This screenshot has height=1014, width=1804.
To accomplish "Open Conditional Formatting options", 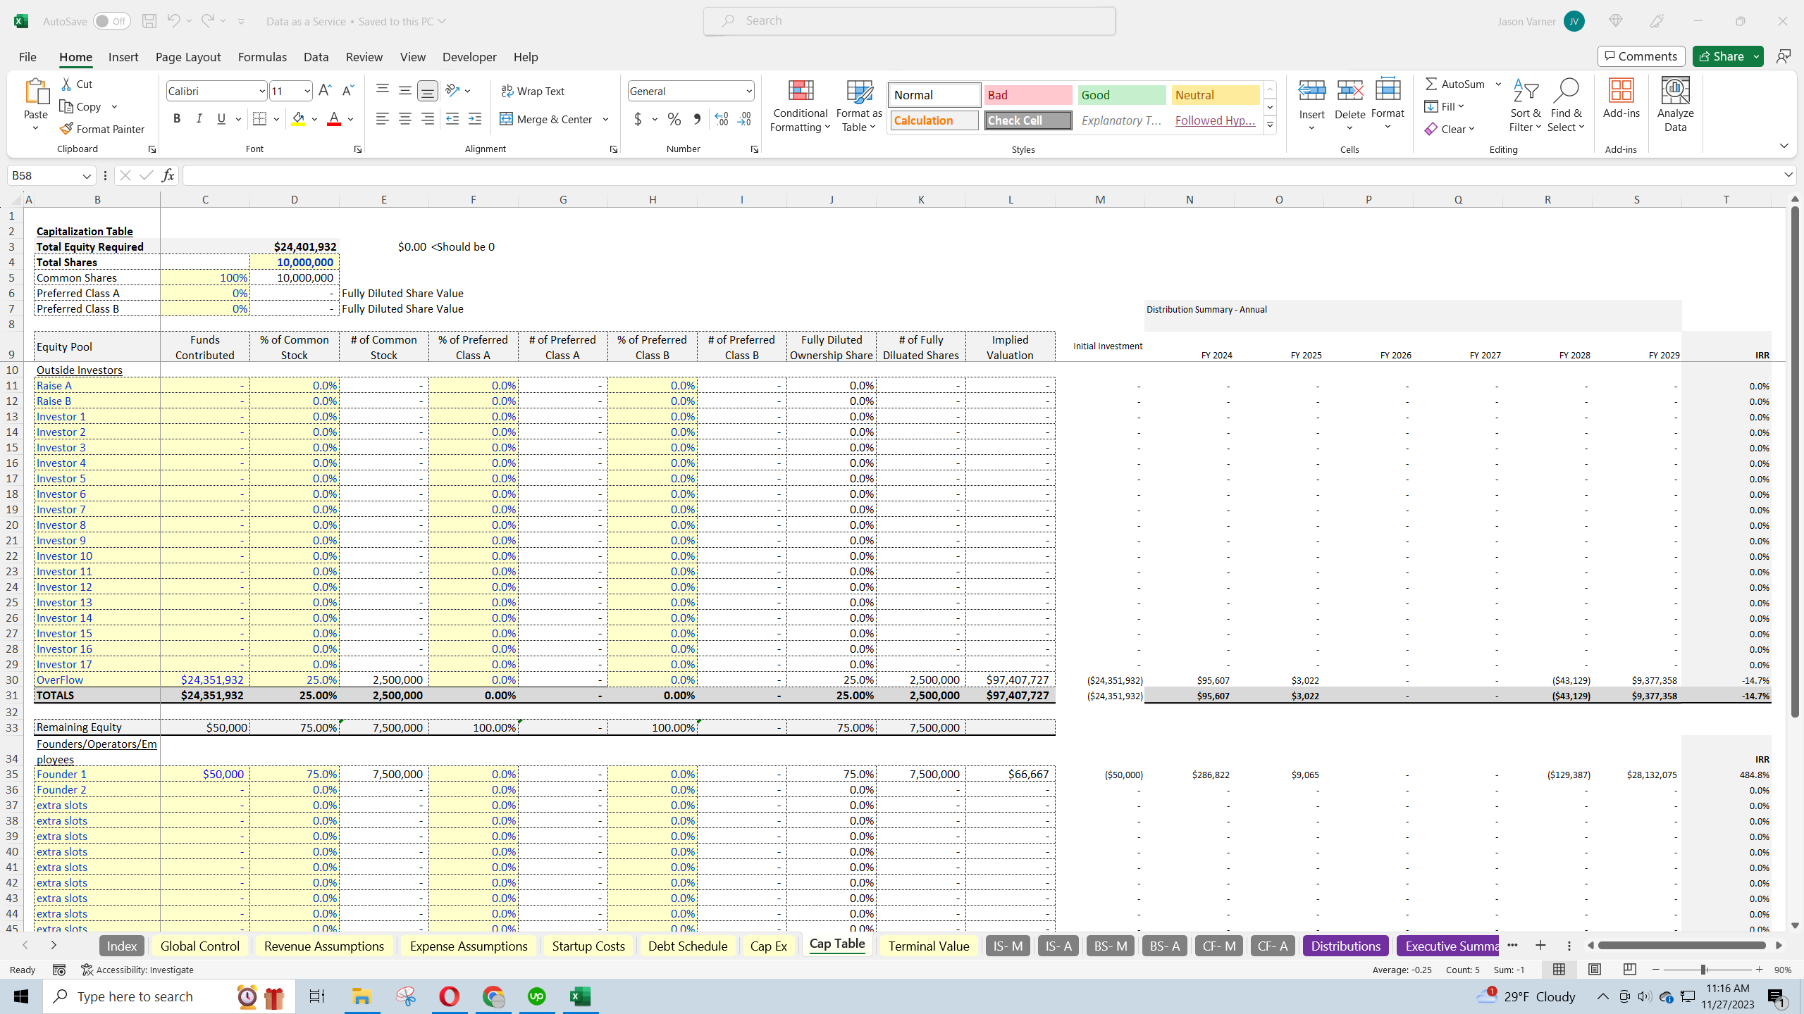I will 799,106.
